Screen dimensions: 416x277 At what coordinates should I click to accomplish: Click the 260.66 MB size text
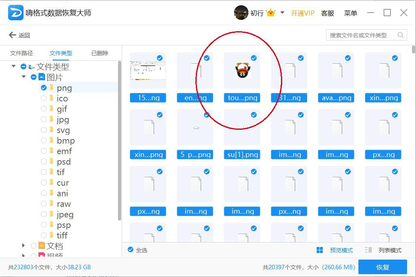[338, 267]
